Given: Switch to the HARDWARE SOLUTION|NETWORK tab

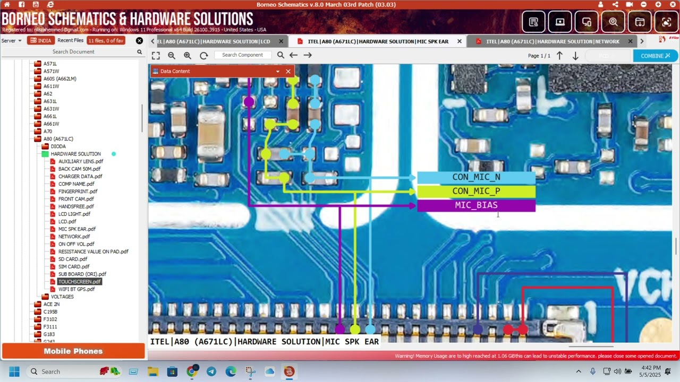Looking at the screenshot, I should (x=552, y=41).
